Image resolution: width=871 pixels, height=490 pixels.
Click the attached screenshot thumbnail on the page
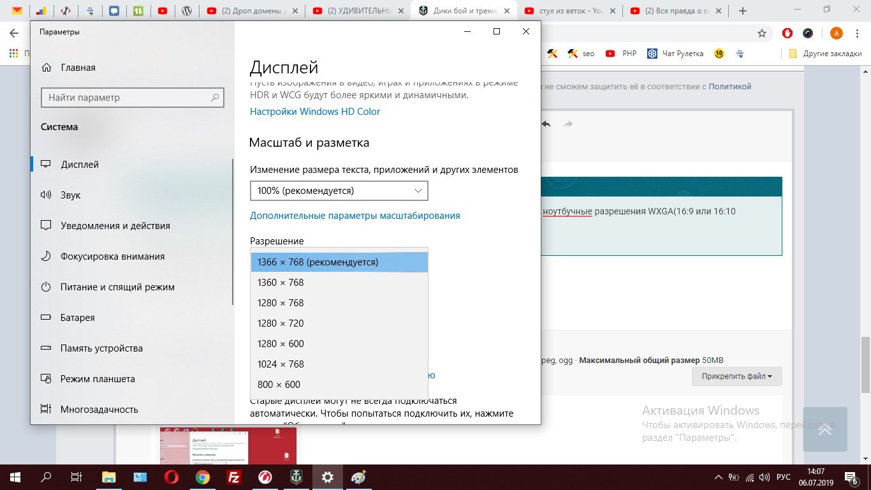pyautogui.click(x=228, y=445)
